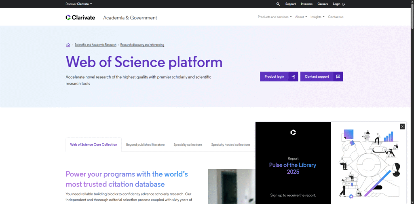Click the Clarivate logo
Viewport: 414px width, 204px height.
coord(80,17)
